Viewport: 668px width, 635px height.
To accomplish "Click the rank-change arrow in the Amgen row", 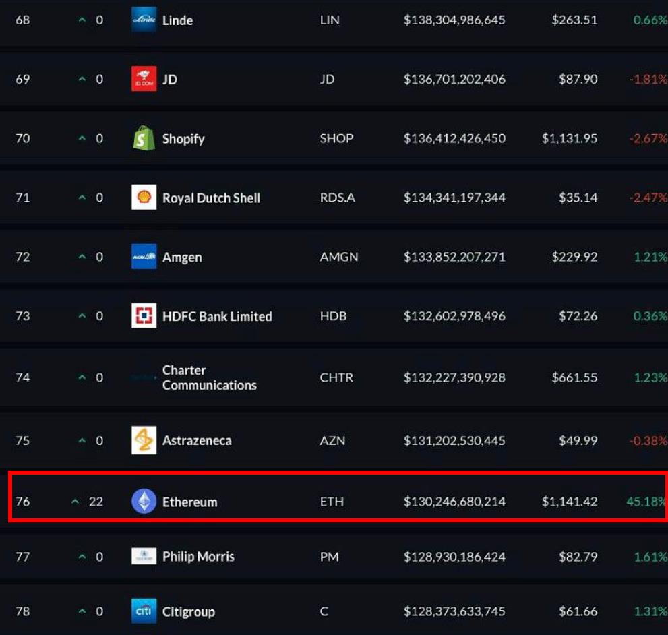I will point(82,257).
